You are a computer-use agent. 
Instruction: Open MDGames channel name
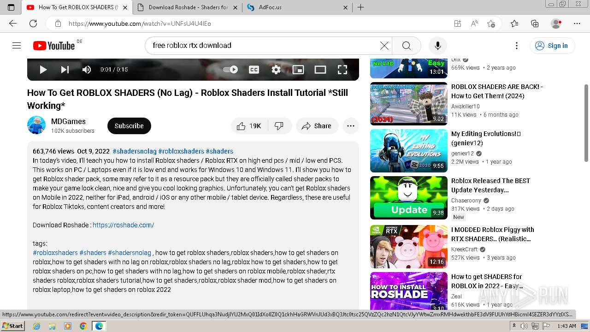[x=68, y=121]
